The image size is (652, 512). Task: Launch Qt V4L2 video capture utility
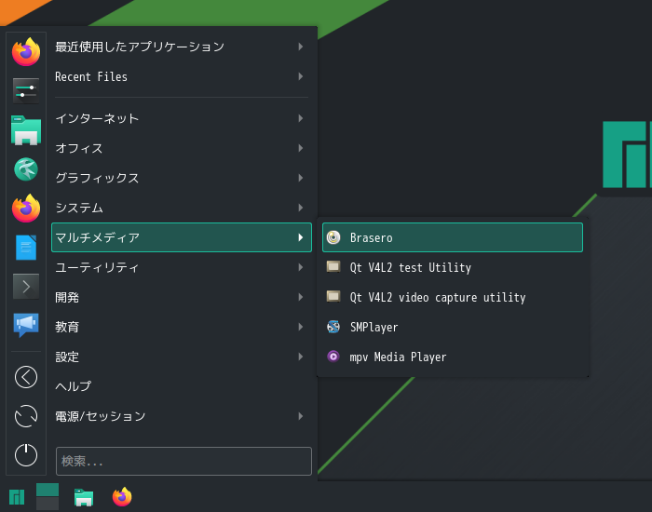point(453,297)
